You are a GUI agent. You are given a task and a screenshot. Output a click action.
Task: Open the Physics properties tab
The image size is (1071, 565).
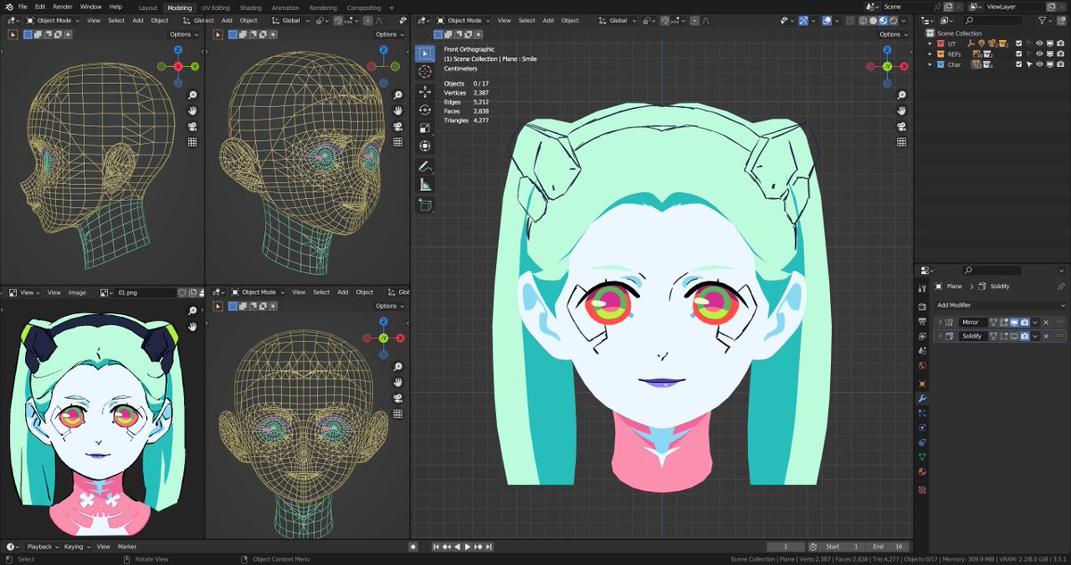(923, 428)
